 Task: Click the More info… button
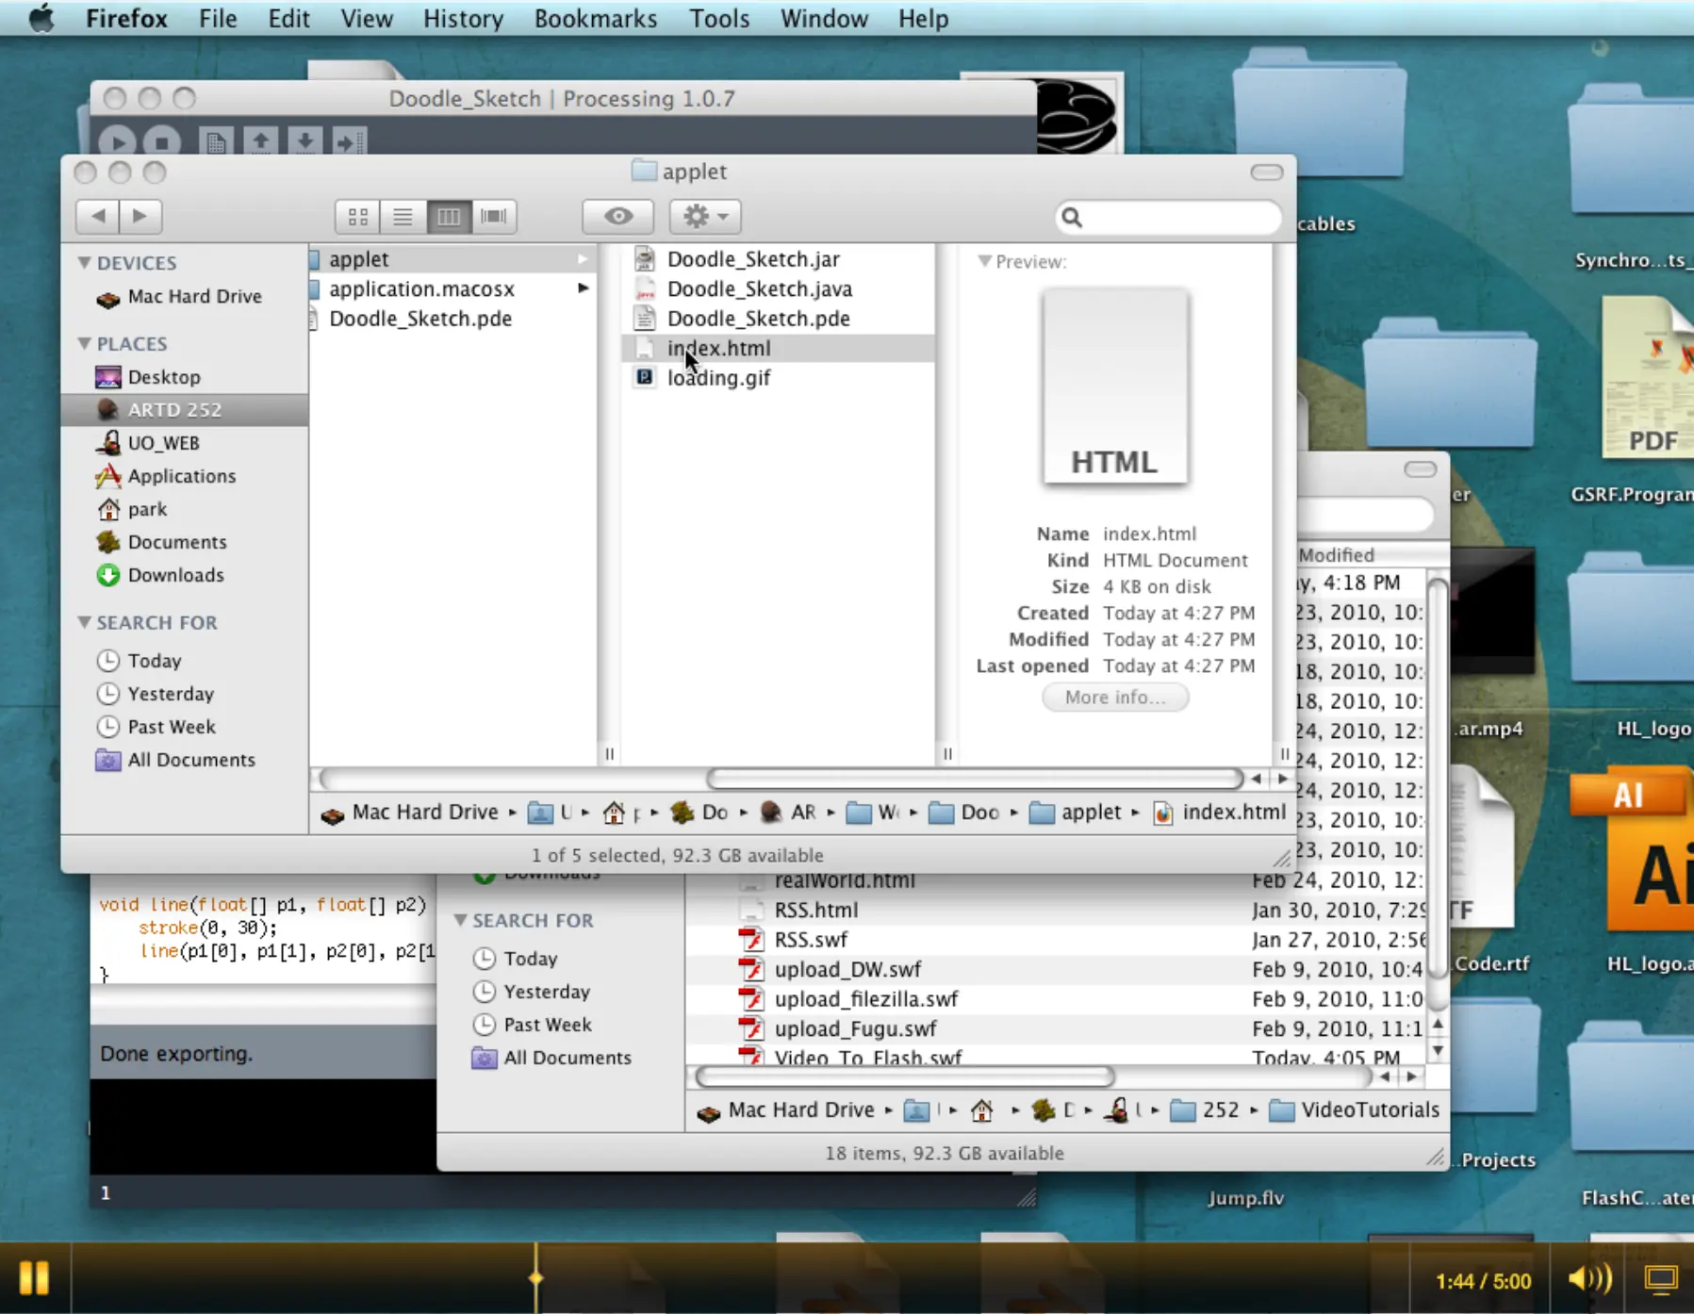click(x=1115, y=698)
